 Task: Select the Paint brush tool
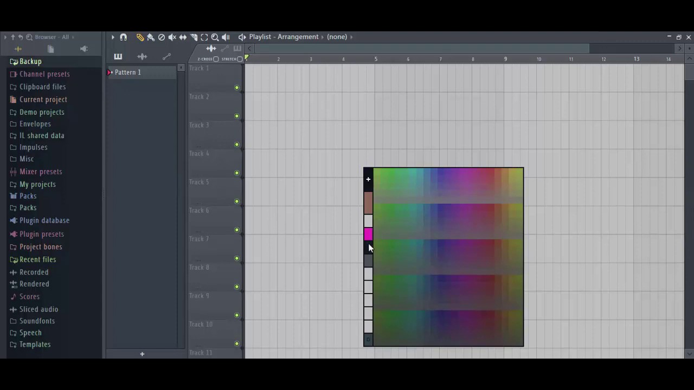151,37
